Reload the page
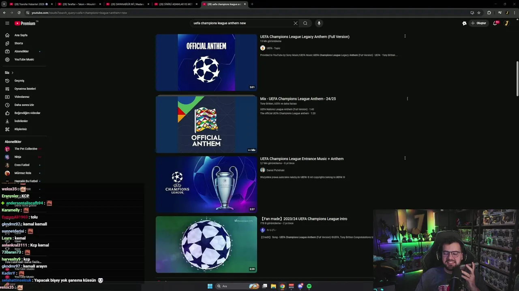This screenshot has height=291, width=519. pos(19,13)
